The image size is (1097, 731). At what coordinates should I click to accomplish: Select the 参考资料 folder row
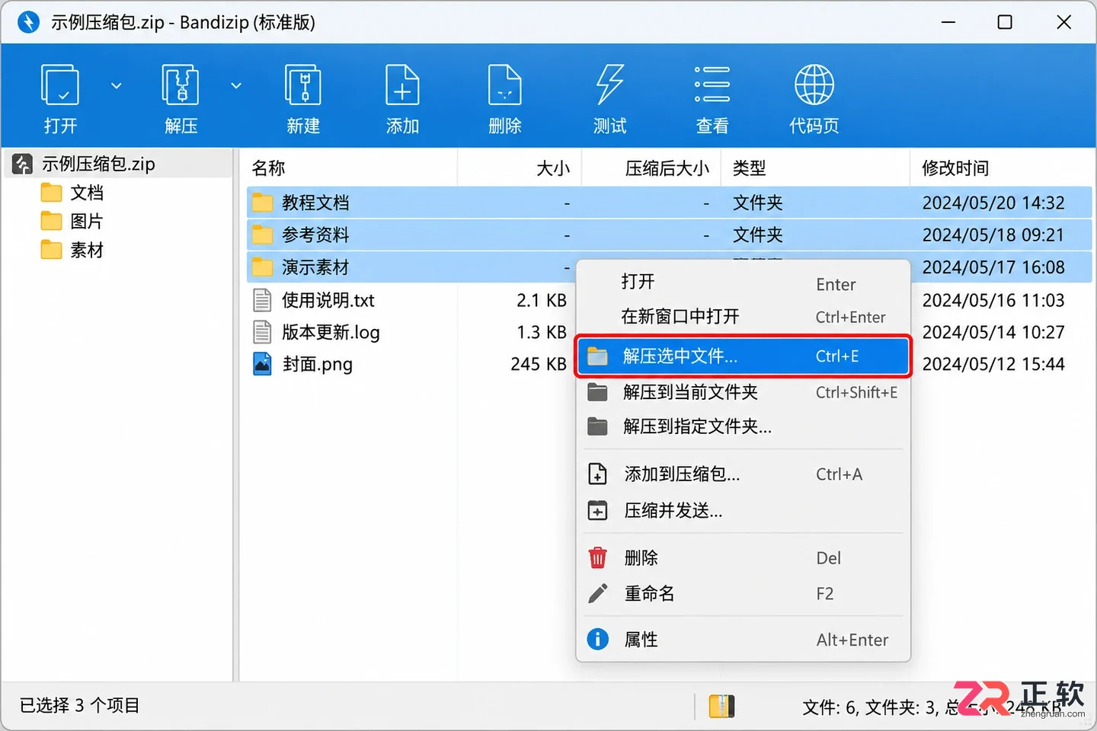(669, 235)
